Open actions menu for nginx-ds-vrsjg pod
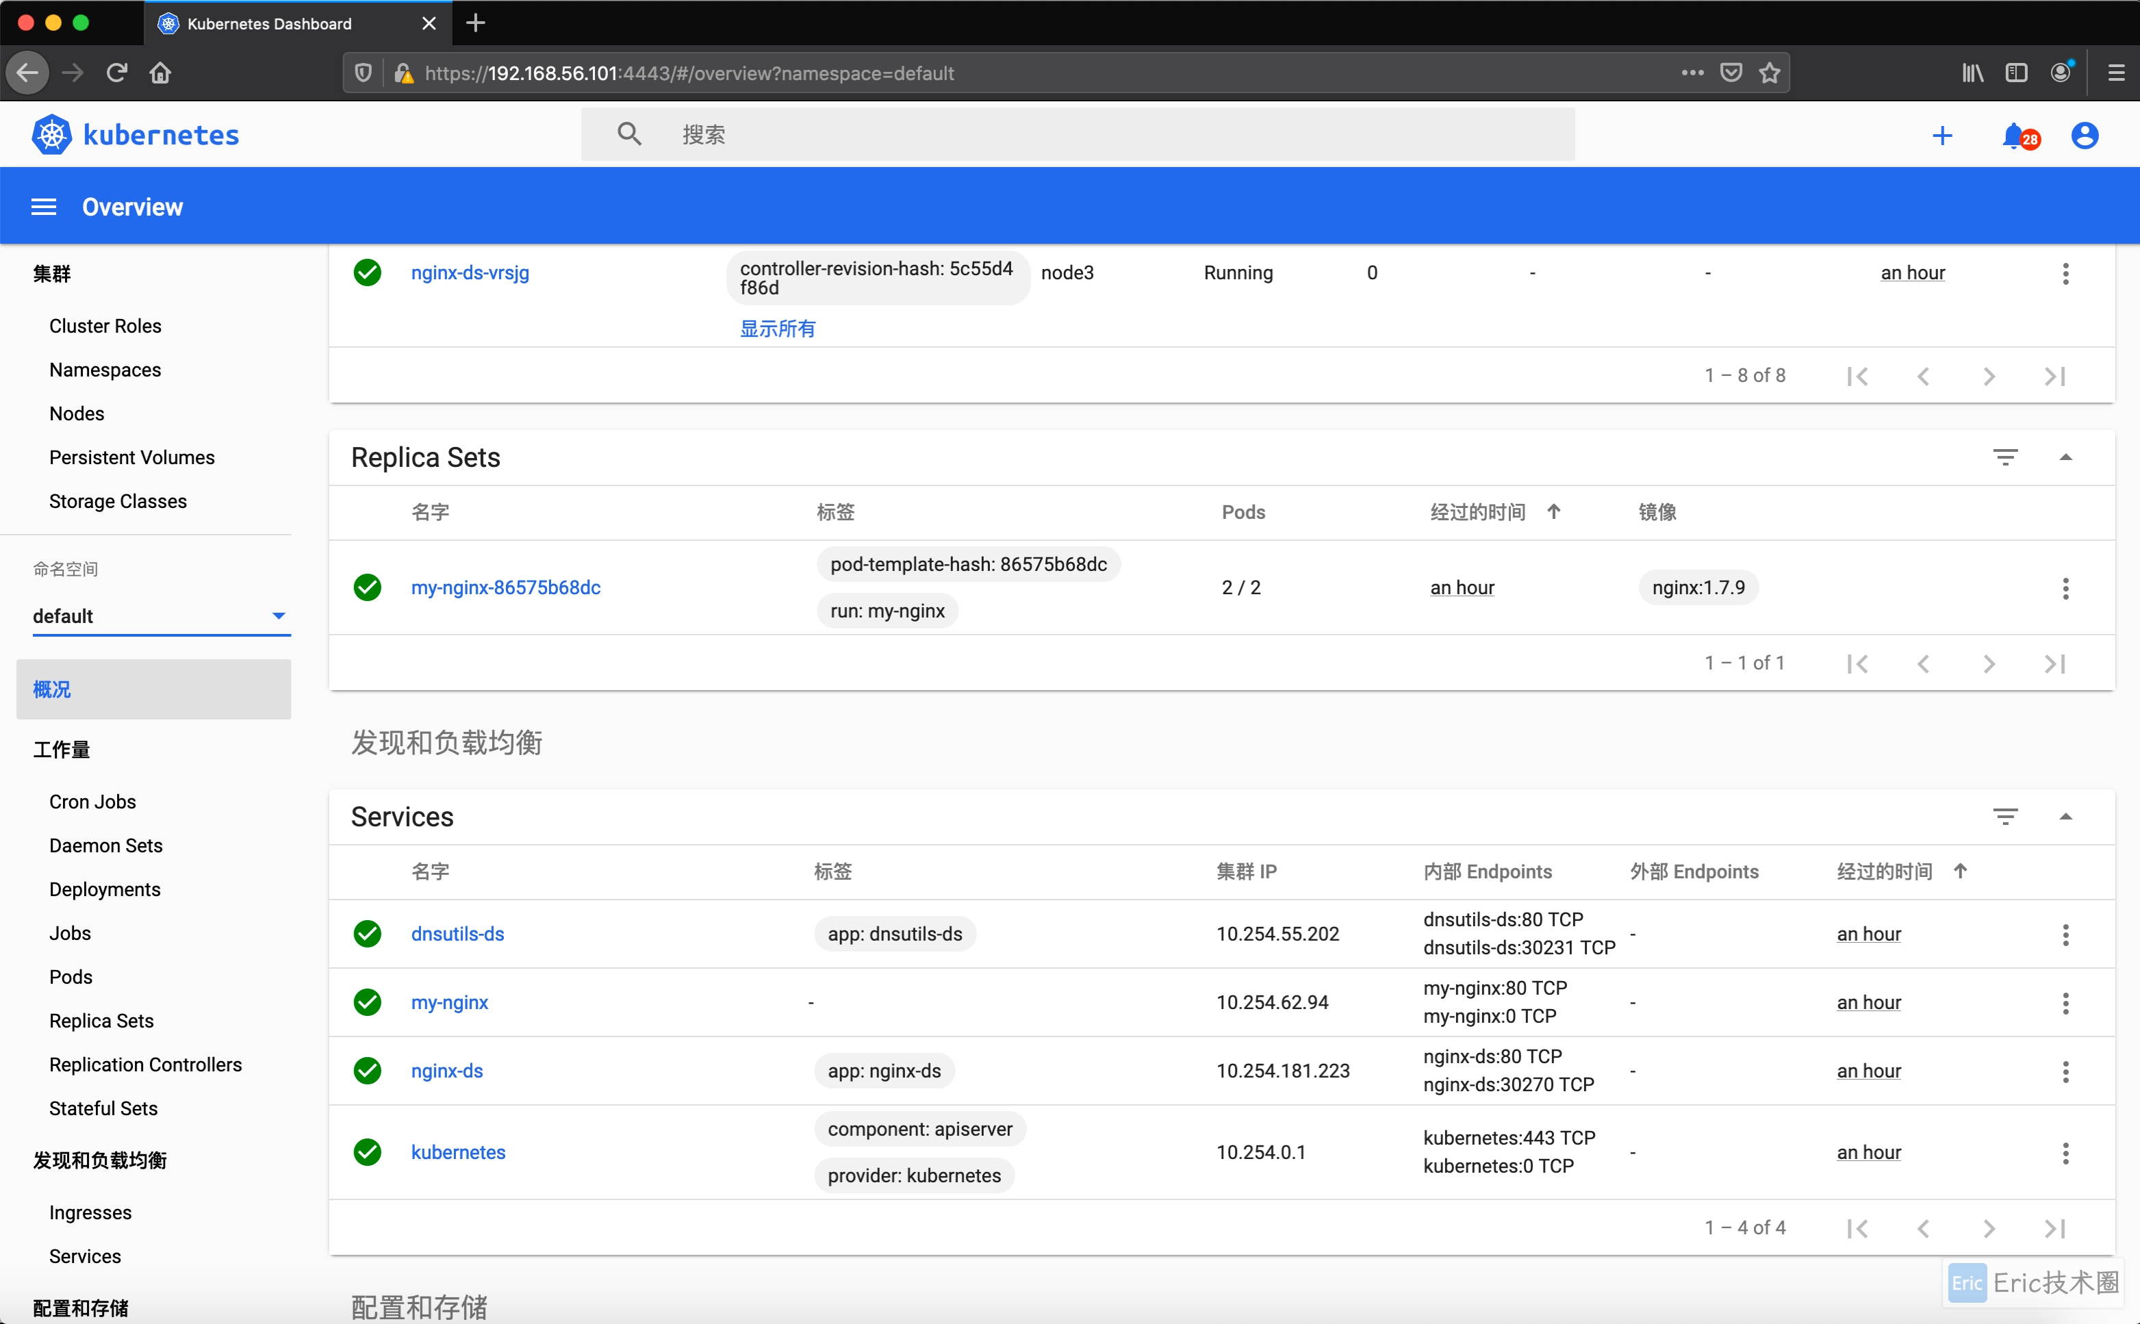The width and height of the screenshot is (2140, 1324). [x=2065, y=273]
